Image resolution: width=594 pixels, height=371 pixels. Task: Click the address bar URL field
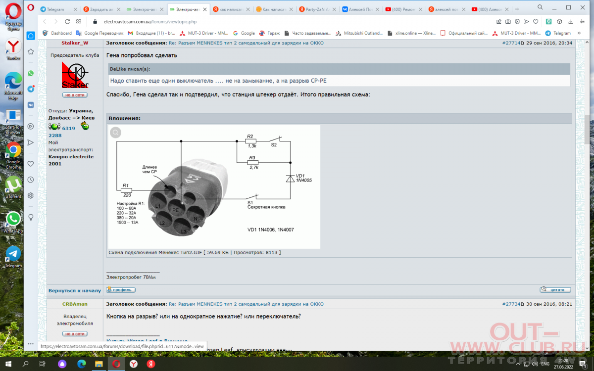(x=292, y=22)
